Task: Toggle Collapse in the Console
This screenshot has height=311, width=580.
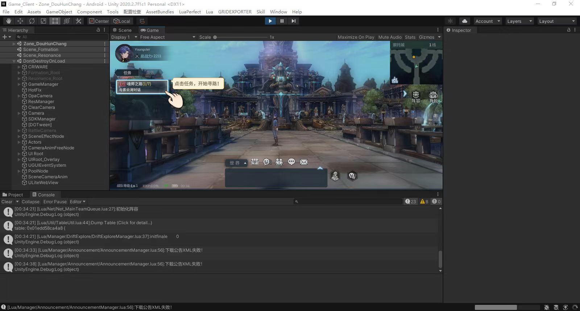Action: [x=30, y=201]
